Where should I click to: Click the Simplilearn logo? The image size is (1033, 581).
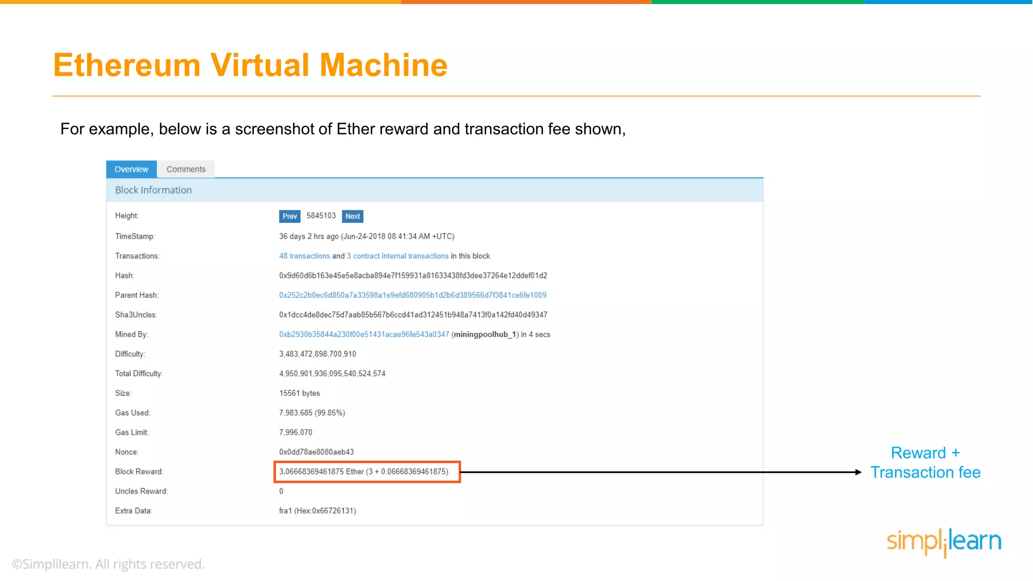(x=944, y=542)
